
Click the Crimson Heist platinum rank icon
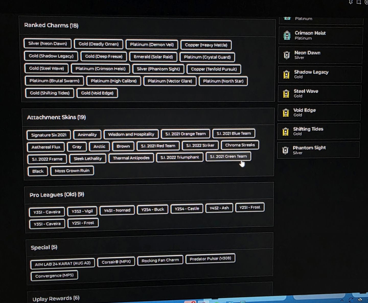click(287, 35)
